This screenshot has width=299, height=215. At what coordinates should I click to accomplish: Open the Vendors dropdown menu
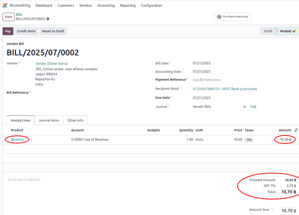(86, 5)
